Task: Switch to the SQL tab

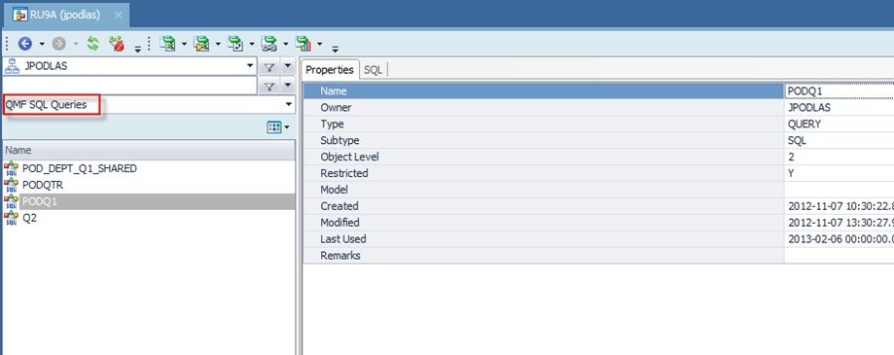Action: click(x=373, y=70)
